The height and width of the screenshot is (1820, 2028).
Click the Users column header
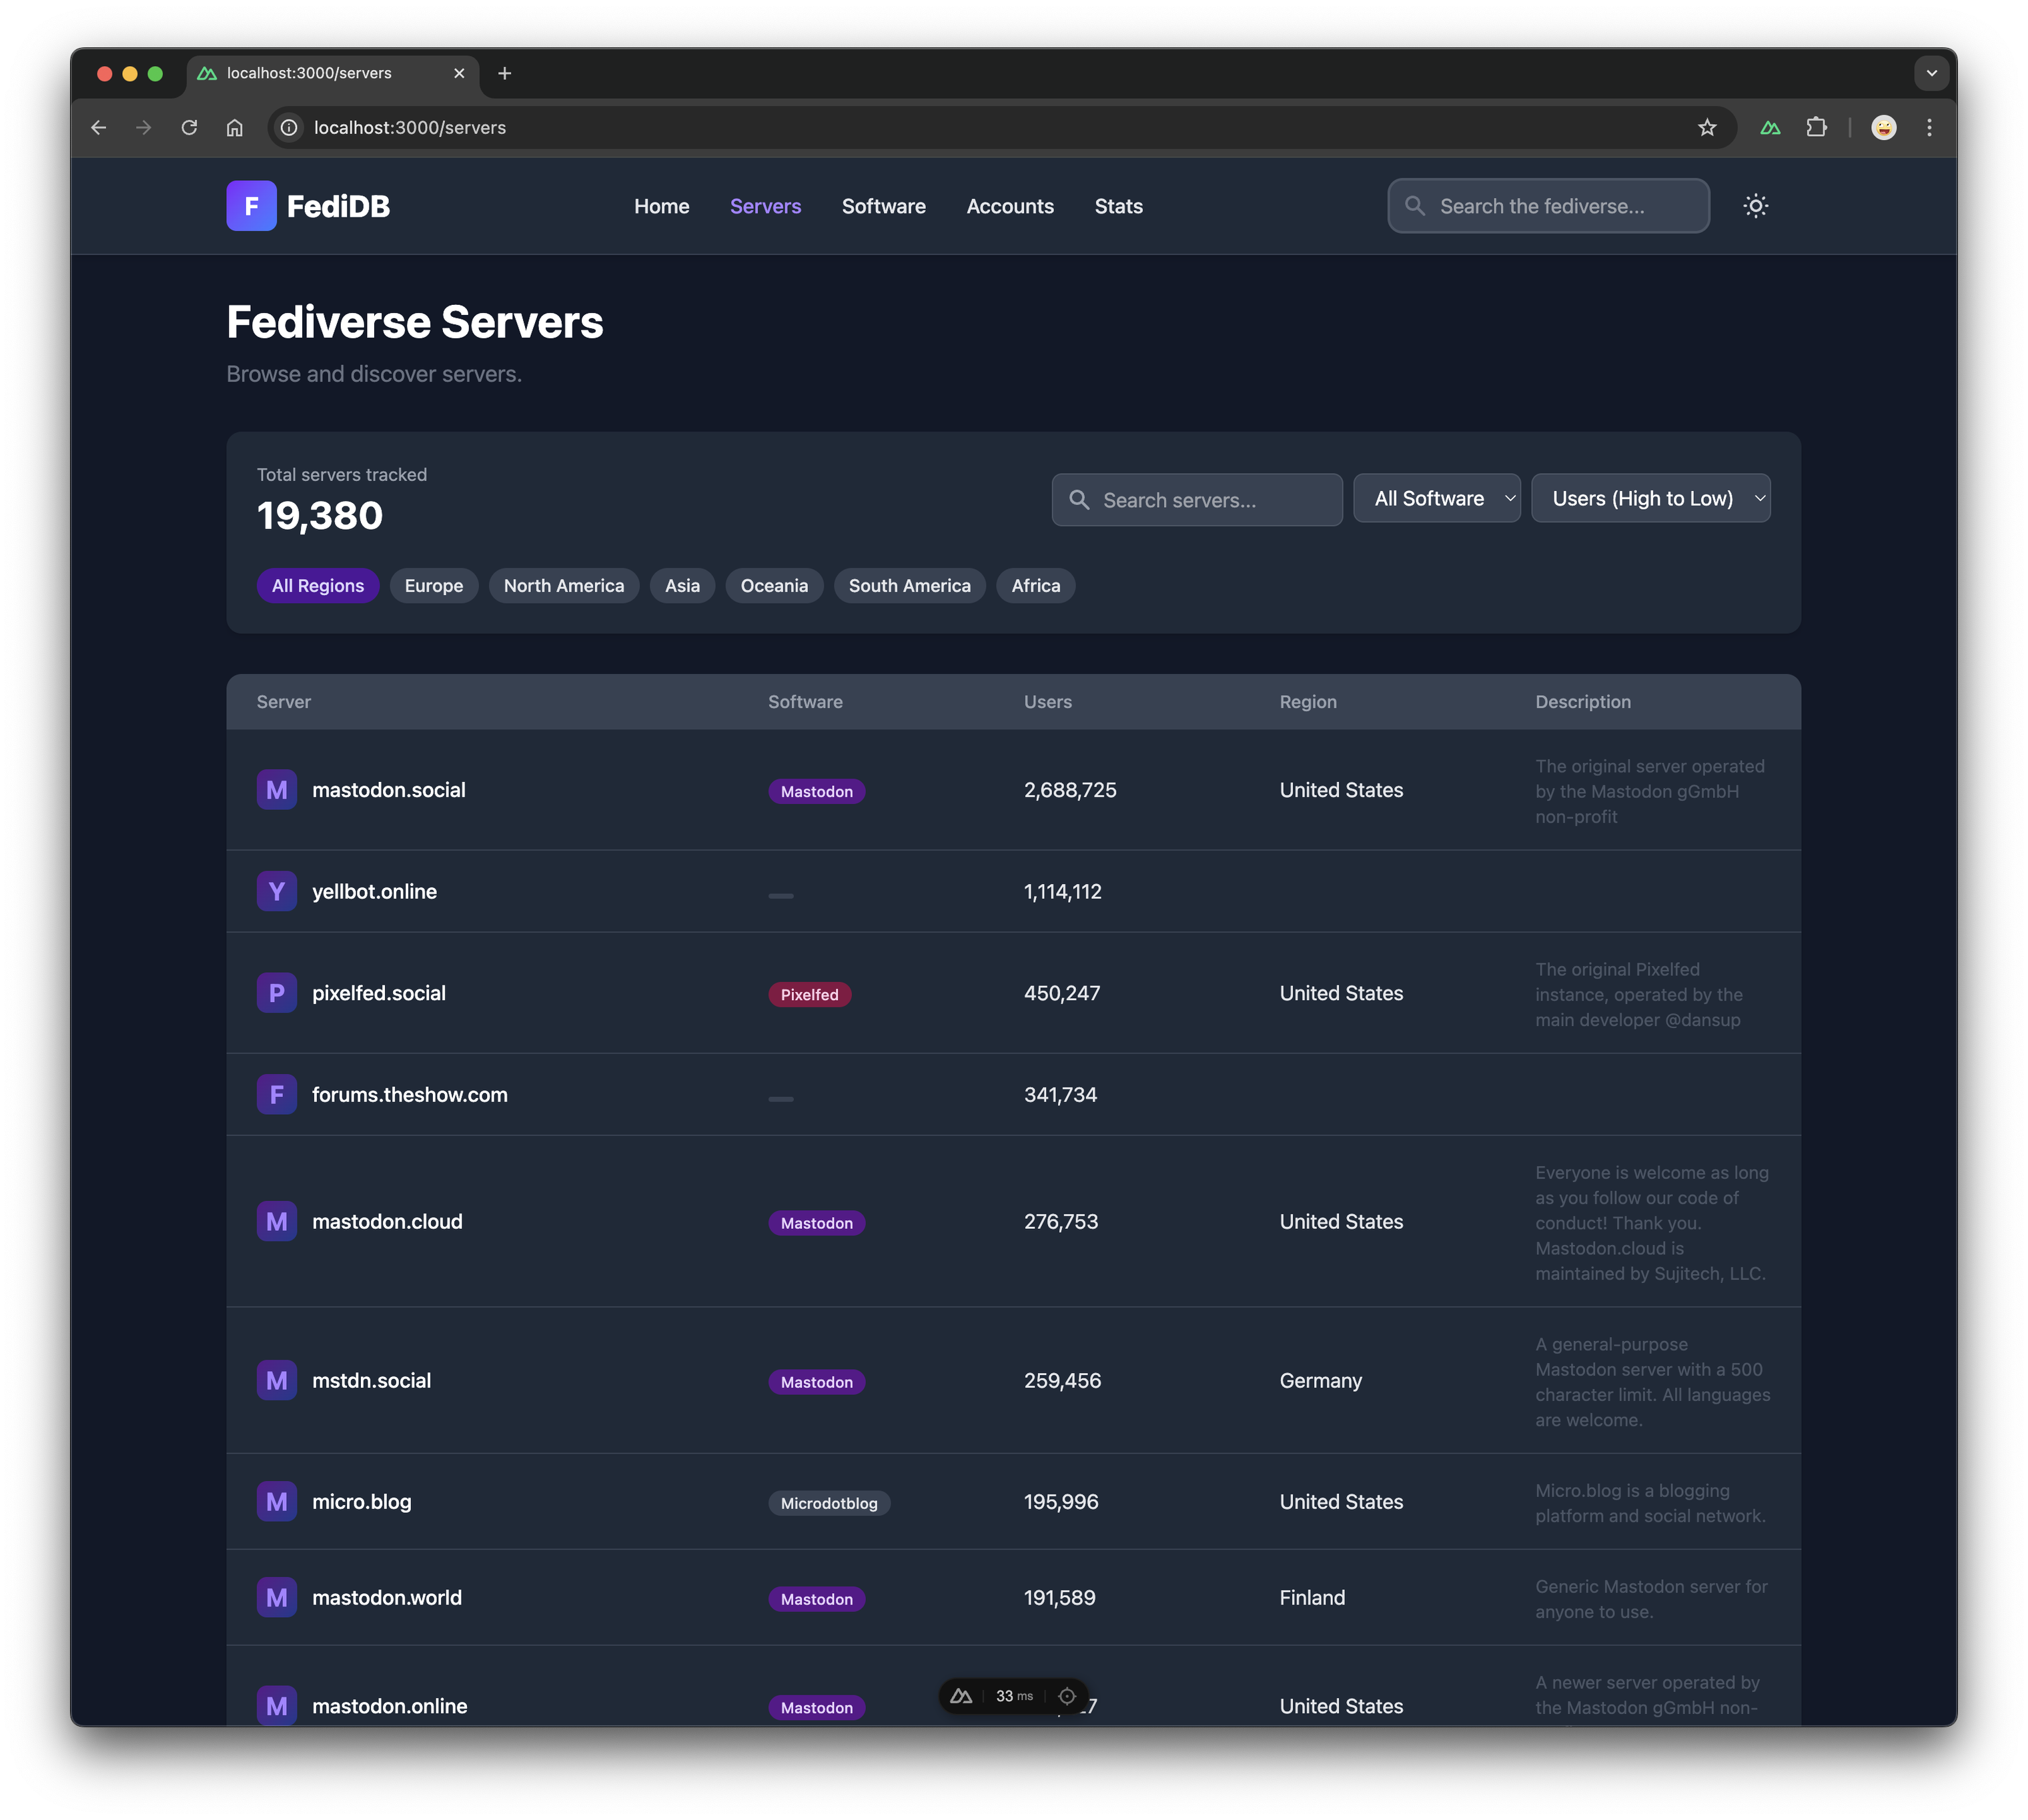click(1048, 702)
